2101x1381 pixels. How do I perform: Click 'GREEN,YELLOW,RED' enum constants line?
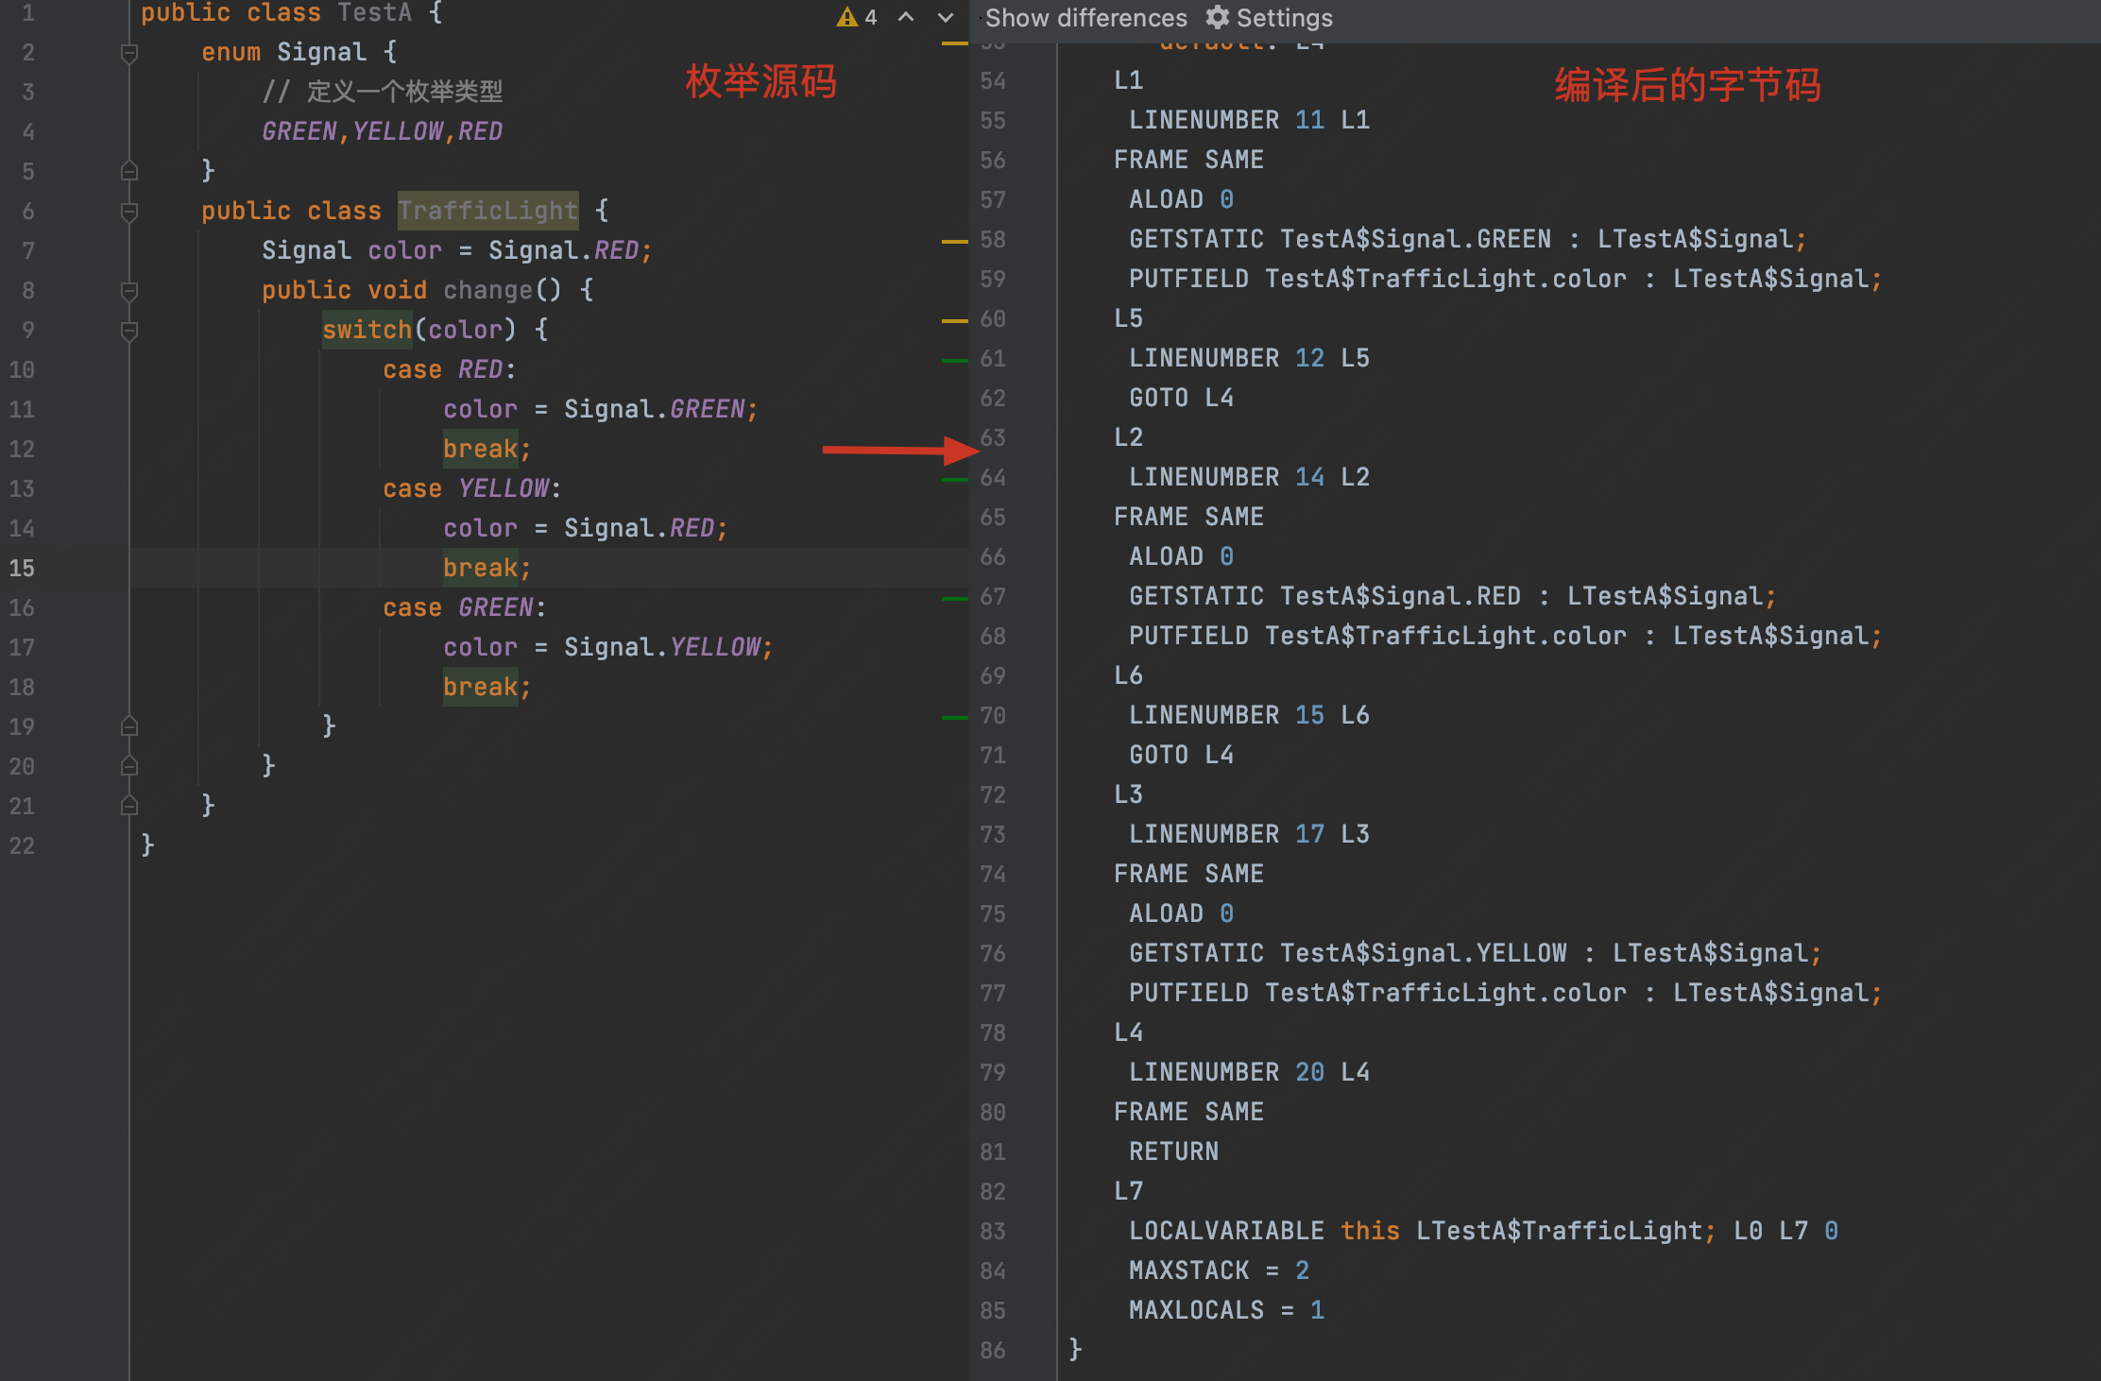382,131
